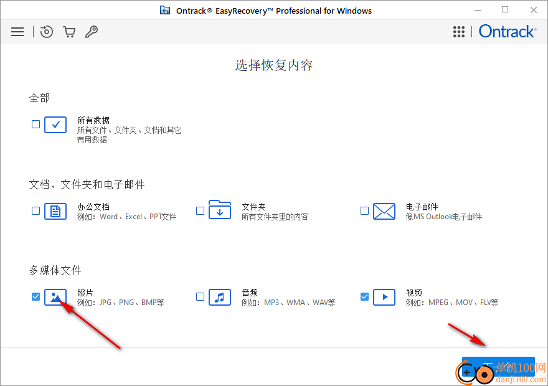Check the 电子邮件 checkbox
This screenshot has width=548, height=386.
click(x=364, y=211)
